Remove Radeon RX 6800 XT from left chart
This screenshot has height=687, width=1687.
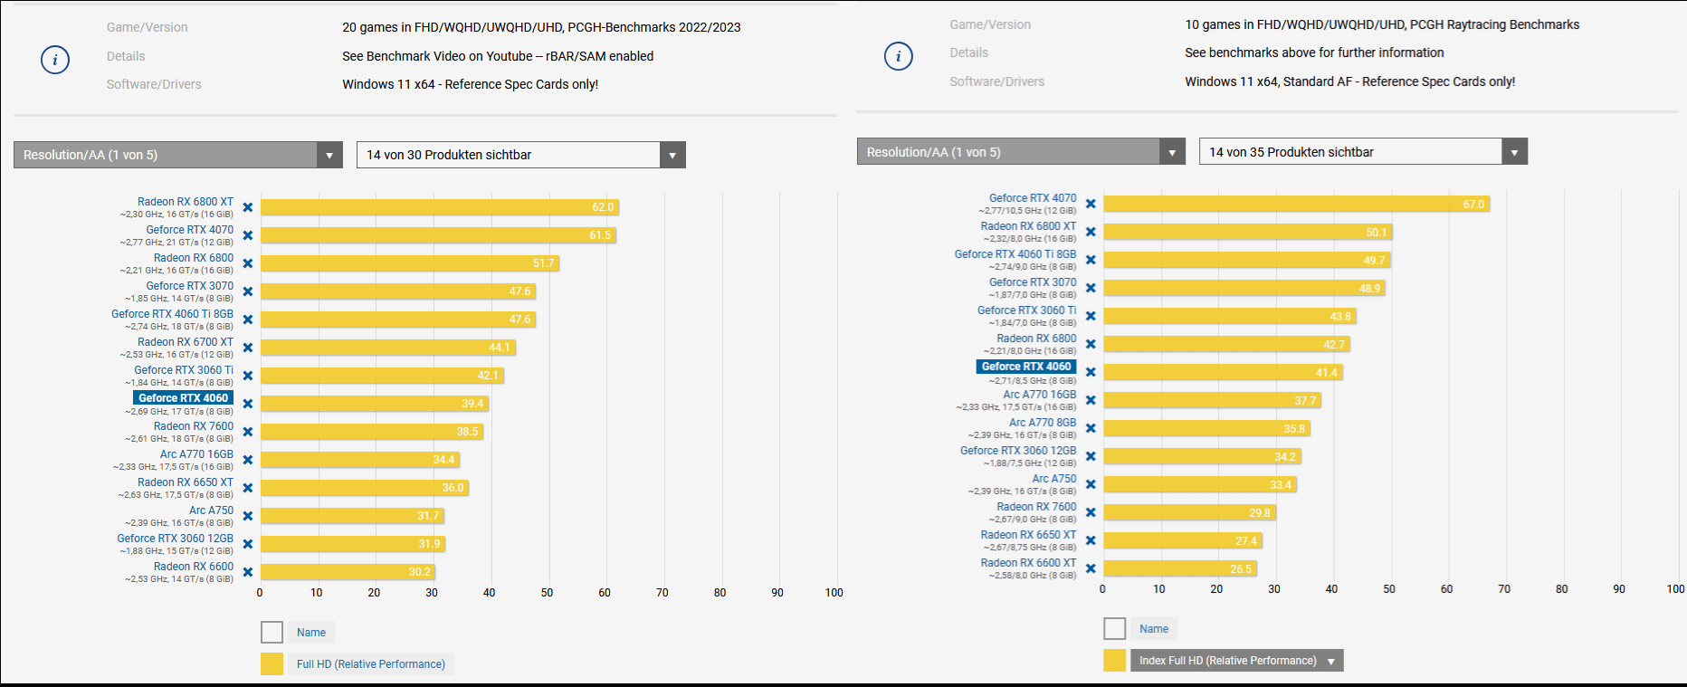click(x=248, y=207)
